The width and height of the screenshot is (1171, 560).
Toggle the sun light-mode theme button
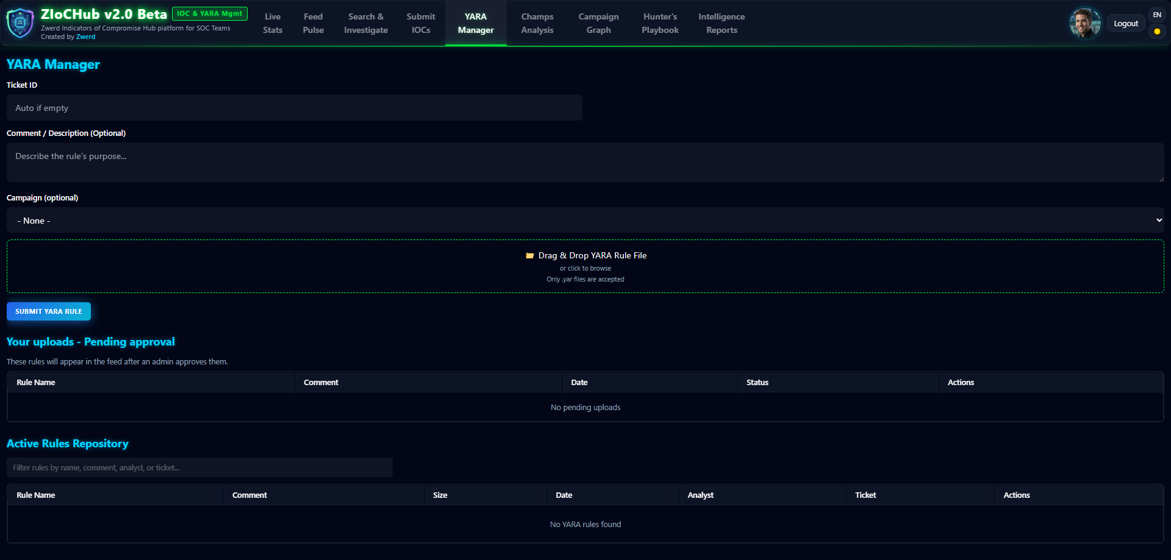click(1156, 32)
